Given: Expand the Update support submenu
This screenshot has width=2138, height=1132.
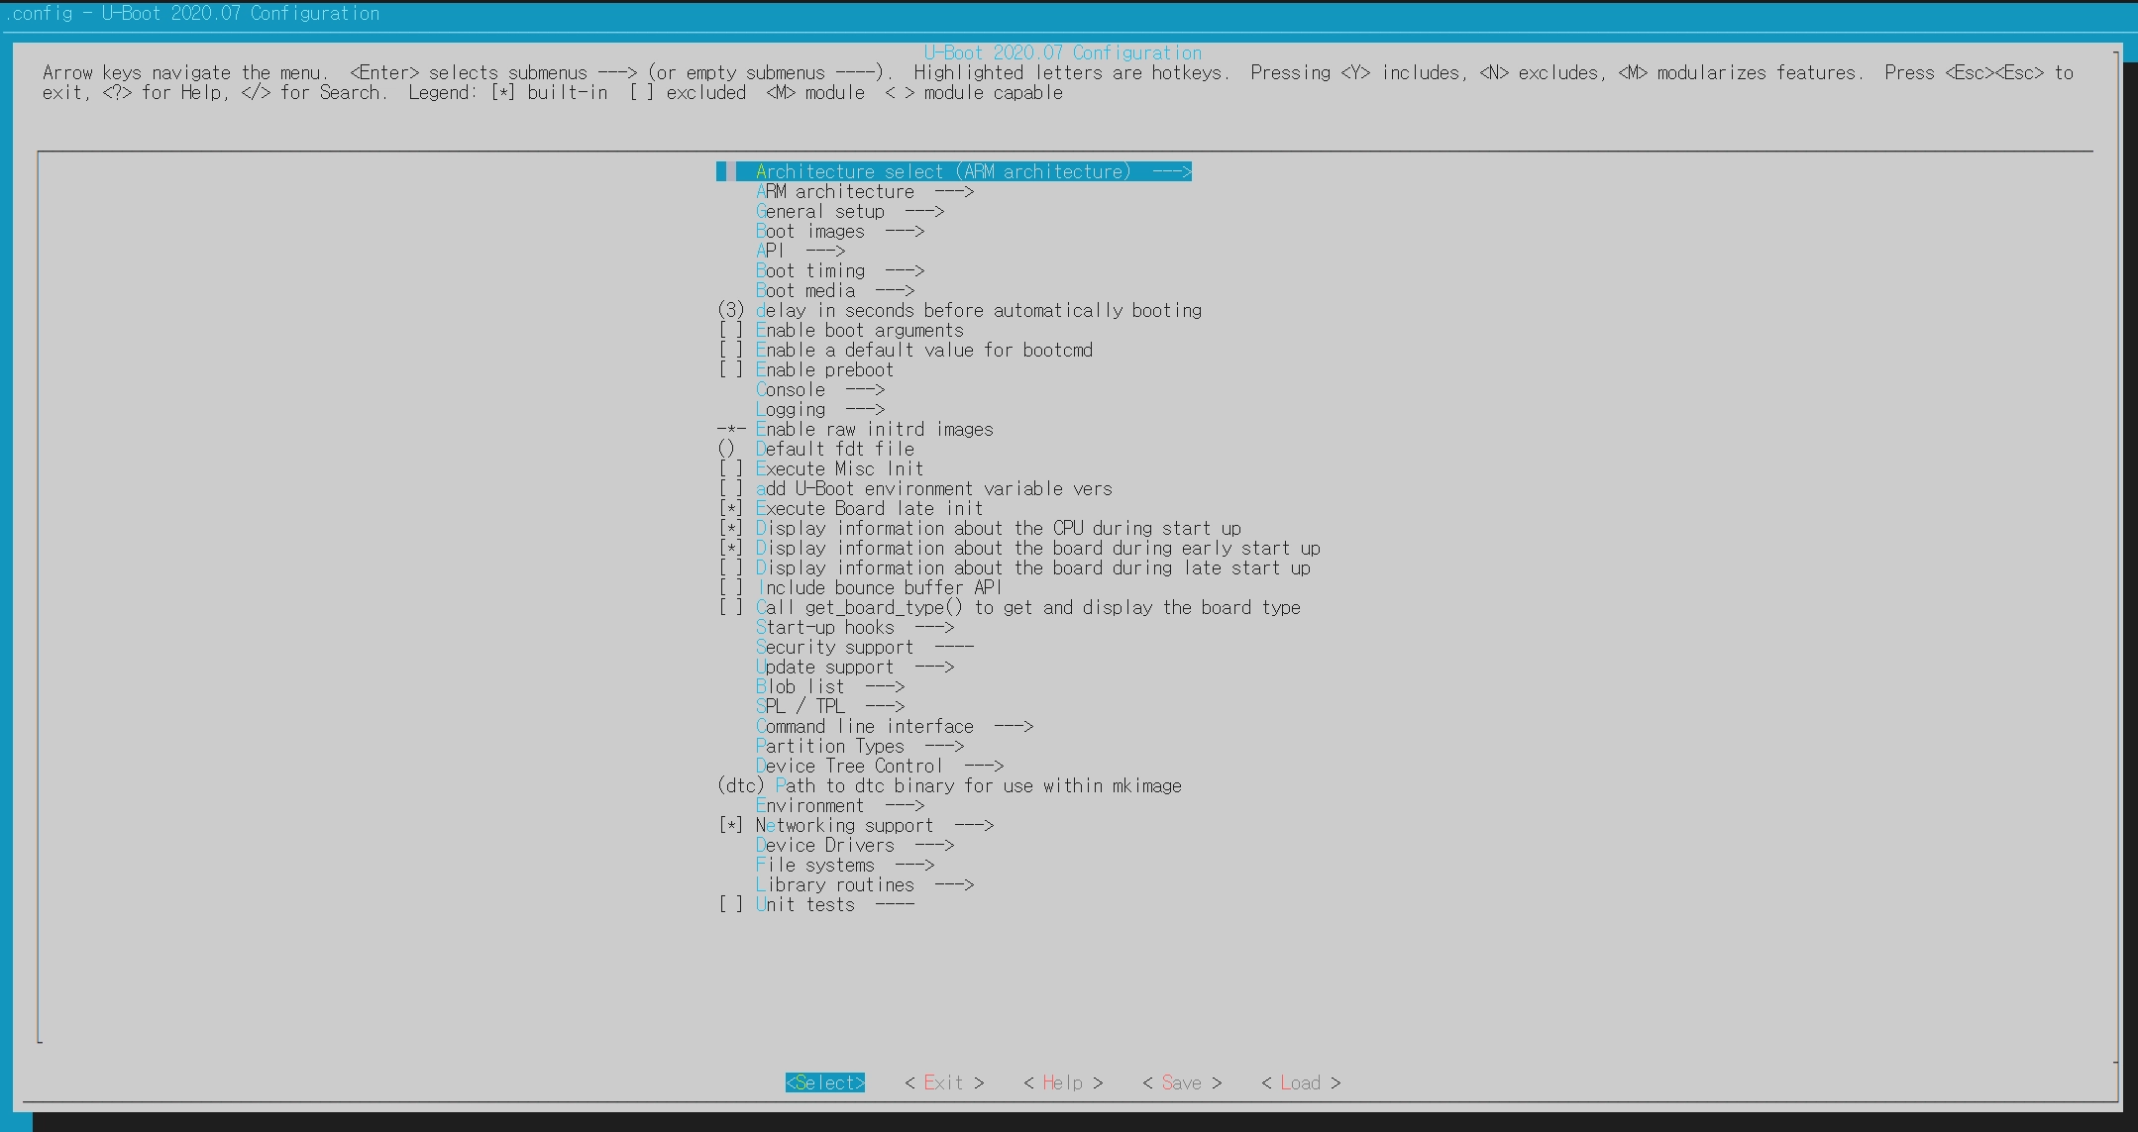Looking at the screenshot, I should click(x=855, y=667).
